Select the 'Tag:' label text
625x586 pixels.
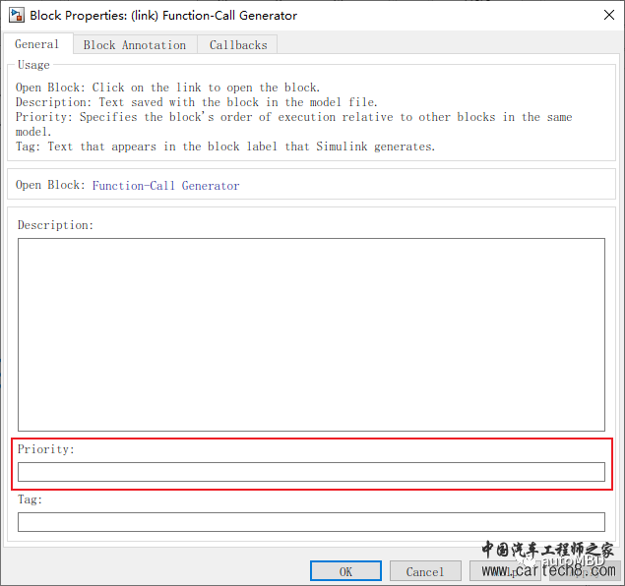point(30,499)
